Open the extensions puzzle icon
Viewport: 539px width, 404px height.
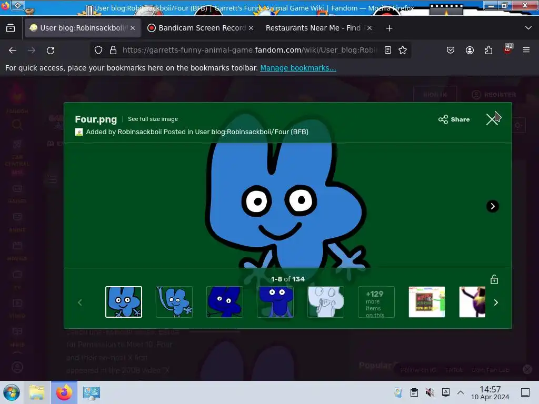coord(488,50)
